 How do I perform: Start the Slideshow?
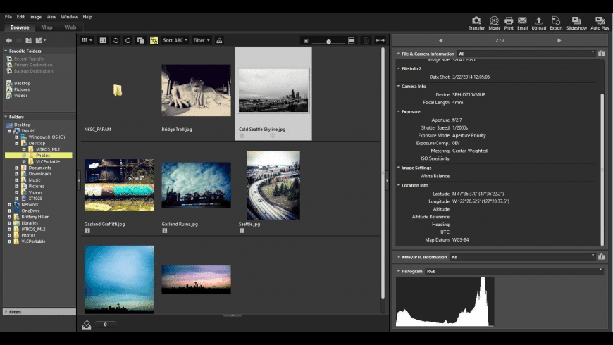[576, 21]
